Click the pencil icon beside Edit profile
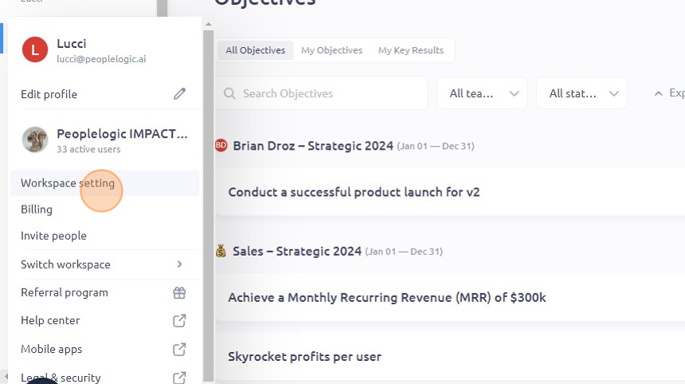 [179, 93]
